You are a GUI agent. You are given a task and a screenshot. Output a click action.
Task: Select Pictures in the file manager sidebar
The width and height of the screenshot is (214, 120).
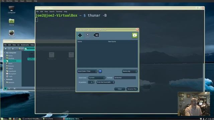[x=11, y=66]
